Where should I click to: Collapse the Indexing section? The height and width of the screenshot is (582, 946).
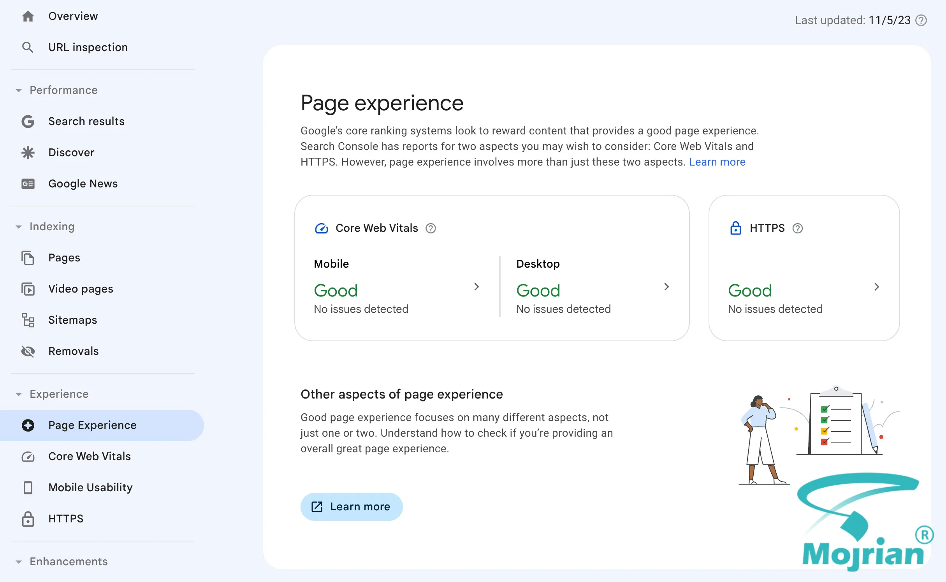19,227
